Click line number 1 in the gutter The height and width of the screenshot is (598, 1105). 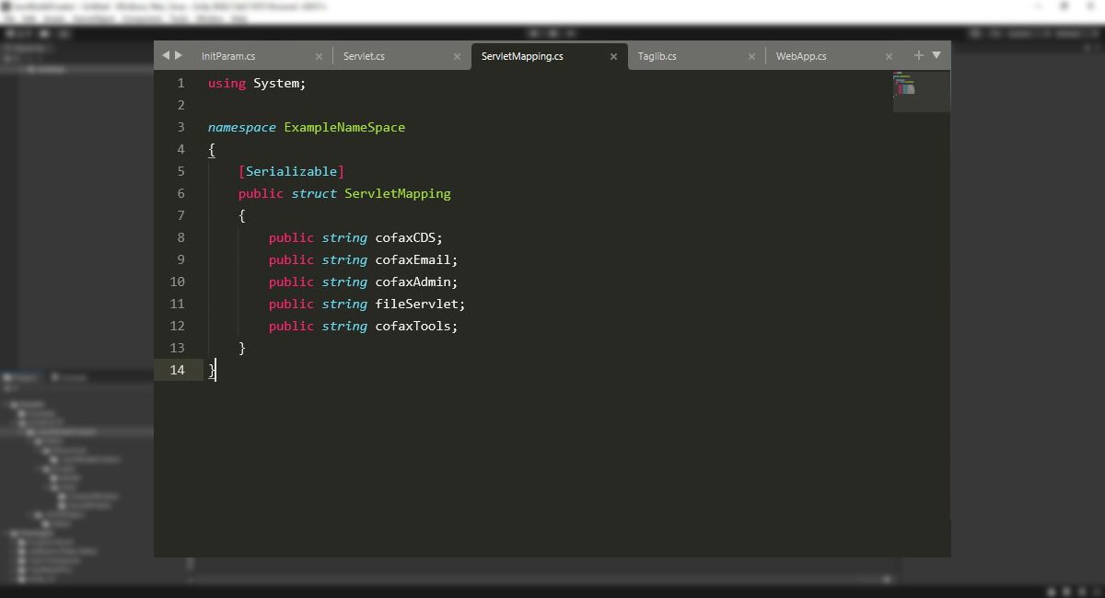(180, 83)
